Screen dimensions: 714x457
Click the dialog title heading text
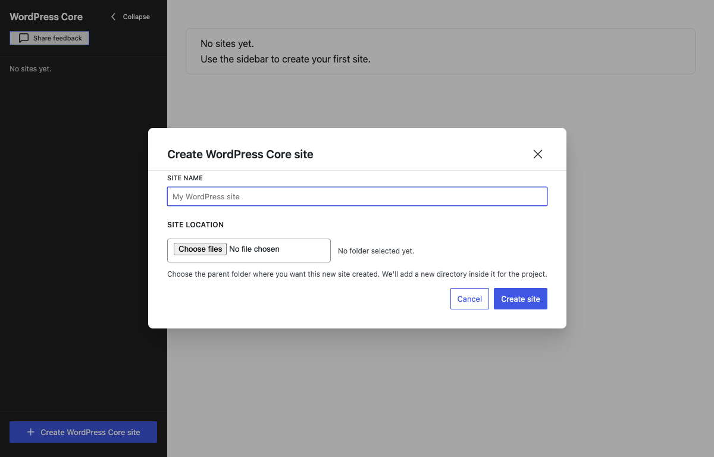[240, 154]
